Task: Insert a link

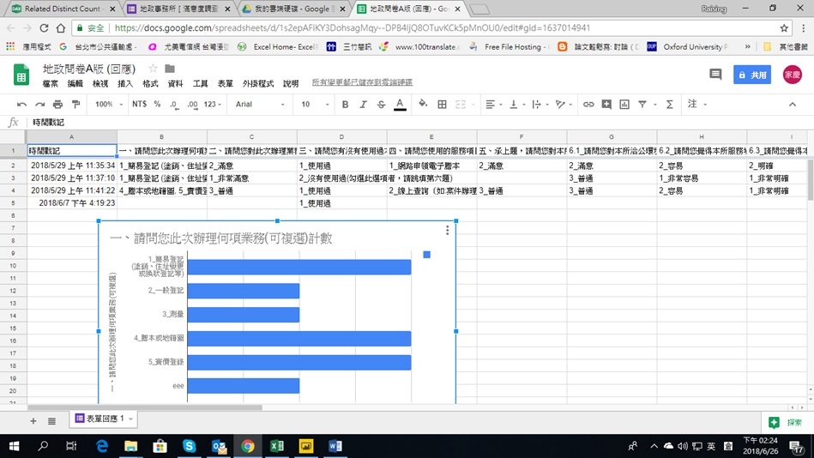Action: pyautogui.click(x=588, y=105)
